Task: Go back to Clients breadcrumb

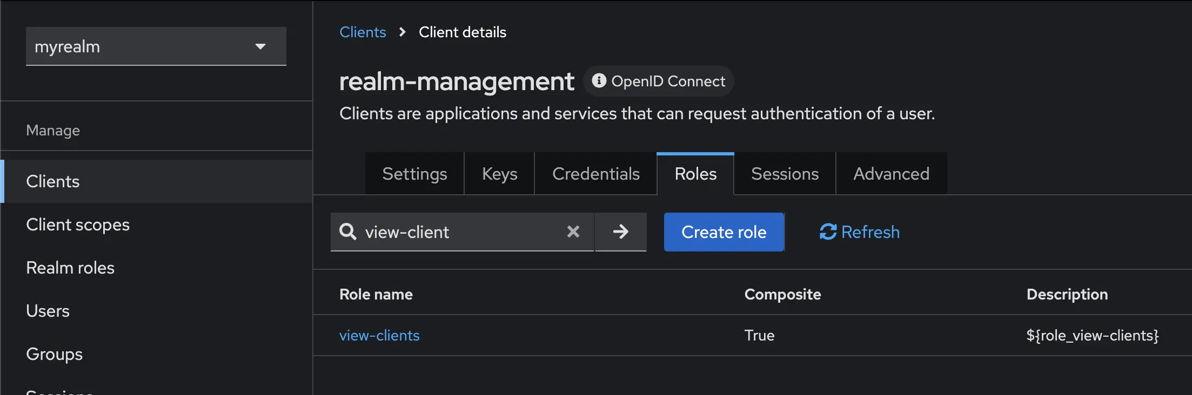Action: pos(363,32)
